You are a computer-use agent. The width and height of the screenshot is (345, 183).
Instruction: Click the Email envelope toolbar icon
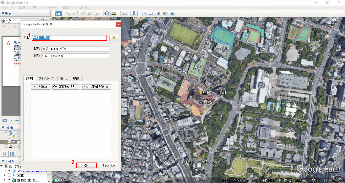(144, 13)
